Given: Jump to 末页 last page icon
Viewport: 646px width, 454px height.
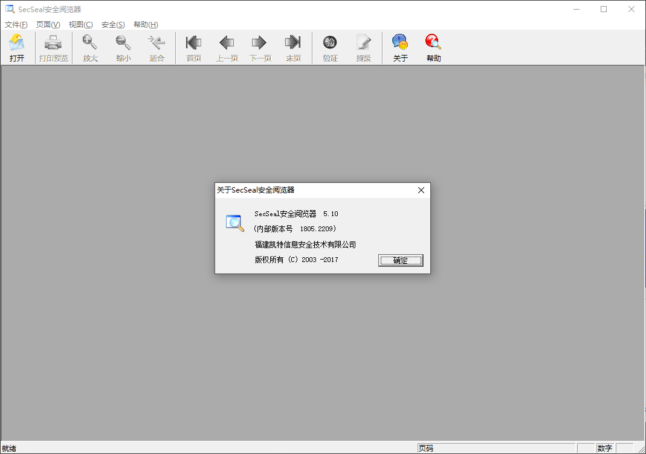Looking at the screenshot, I should [293, 43].
